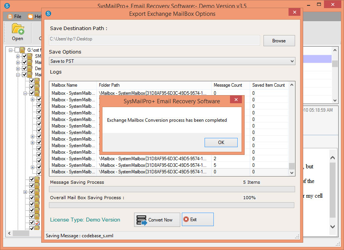Click the 100% overall progress text

(x=249, y=198)
